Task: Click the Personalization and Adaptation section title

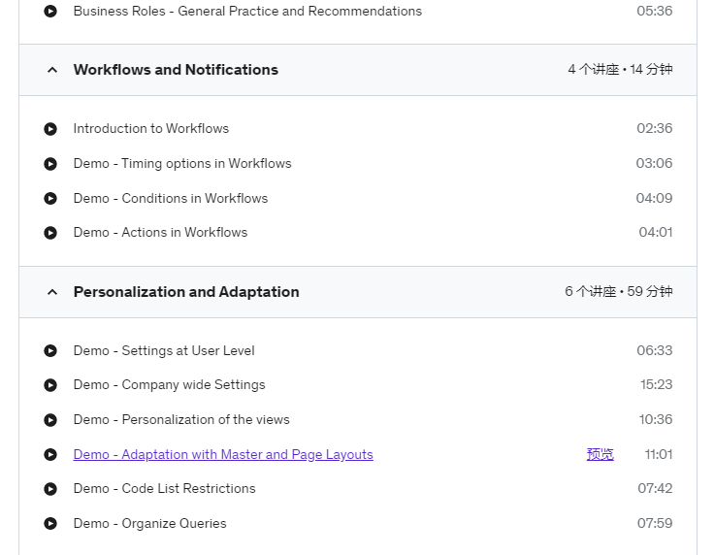Action: [186, 292]
